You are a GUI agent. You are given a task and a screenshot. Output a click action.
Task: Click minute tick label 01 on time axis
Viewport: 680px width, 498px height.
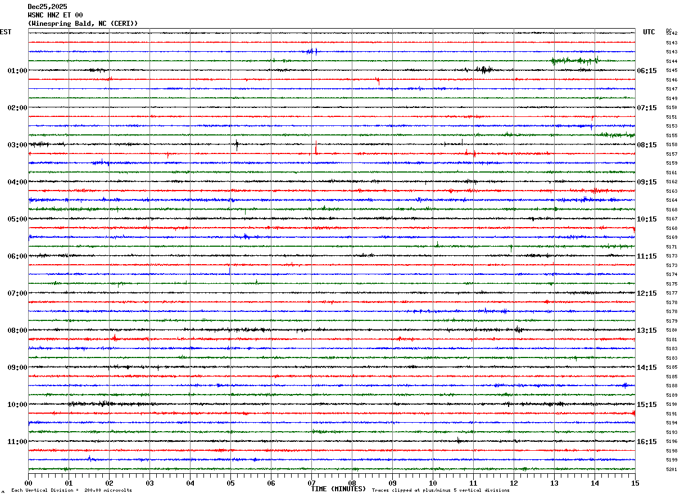[69, 483]
